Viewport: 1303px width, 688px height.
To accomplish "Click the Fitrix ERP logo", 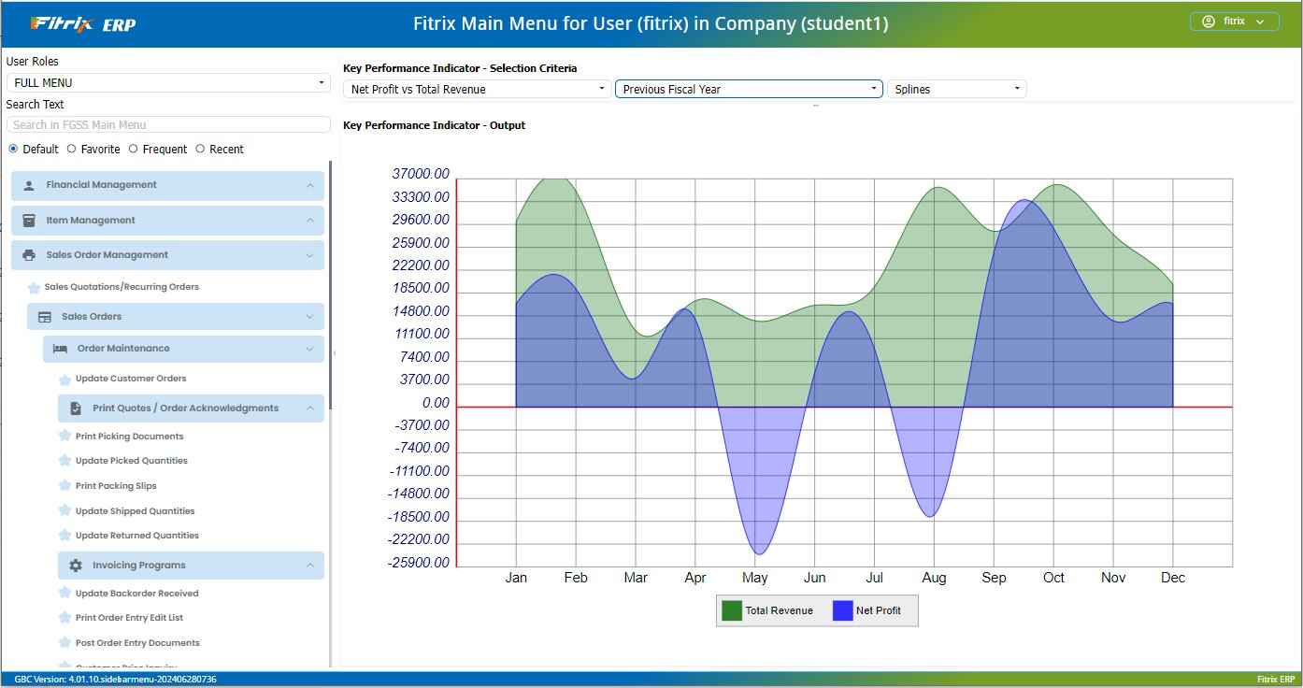I will (x=83, y=23).
